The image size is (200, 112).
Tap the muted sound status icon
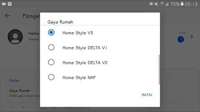click(156, 4)
